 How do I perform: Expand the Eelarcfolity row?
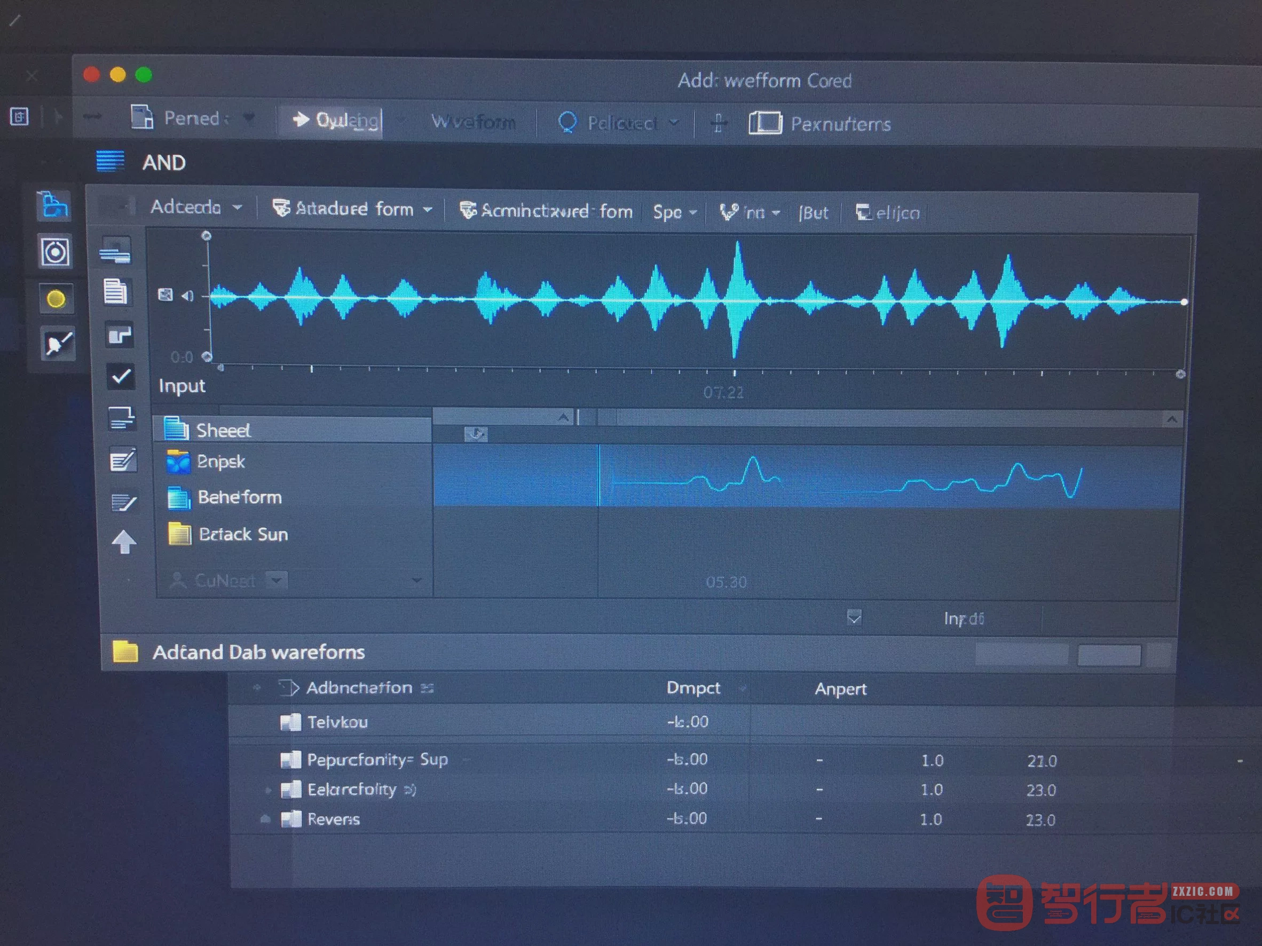(267, 790)
